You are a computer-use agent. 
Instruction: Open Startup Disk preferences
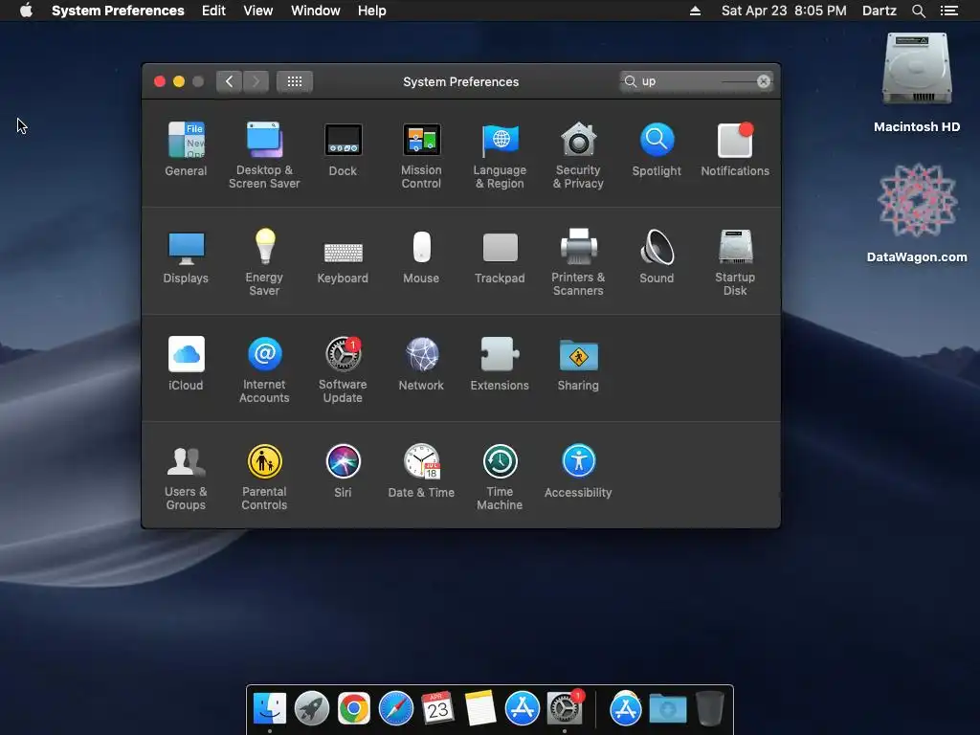[x=735, y=262]
